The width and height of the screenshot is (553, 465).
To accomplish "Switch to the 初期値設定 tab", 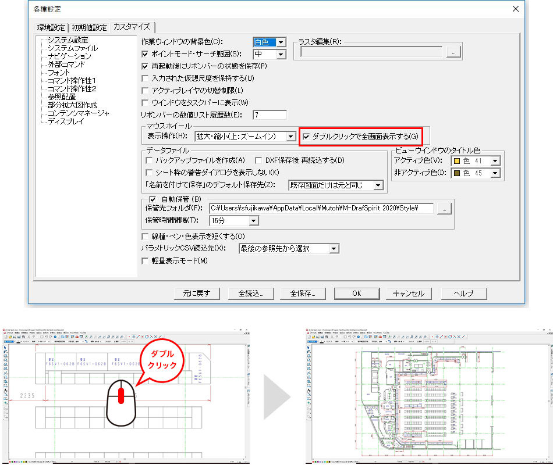I will [x=90, y=27].
